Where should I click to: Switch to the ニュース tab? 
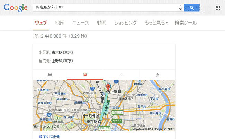(x=81, y=23)
